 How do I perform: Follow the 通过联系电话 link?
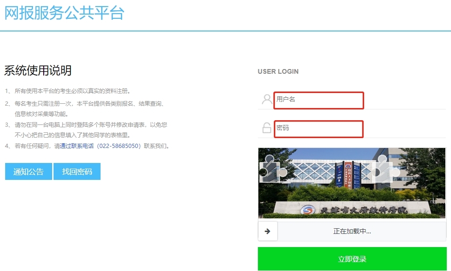pos(77,146)
